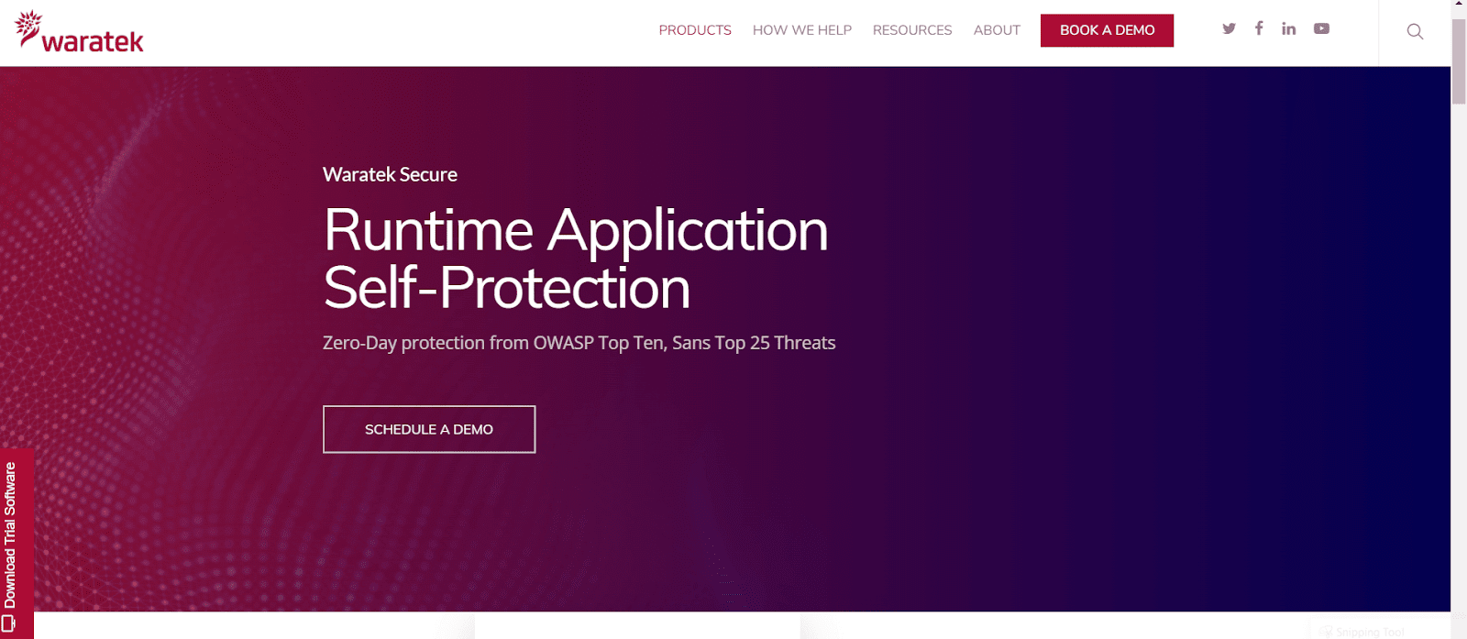Viewport: 1467px width, 639px height.
Task: Click the 'Waratek Secure' heading text
Action: click(390, 174)
